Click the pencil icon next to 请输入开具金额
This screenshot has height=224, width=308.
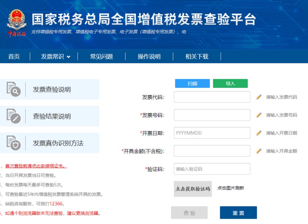259,151
